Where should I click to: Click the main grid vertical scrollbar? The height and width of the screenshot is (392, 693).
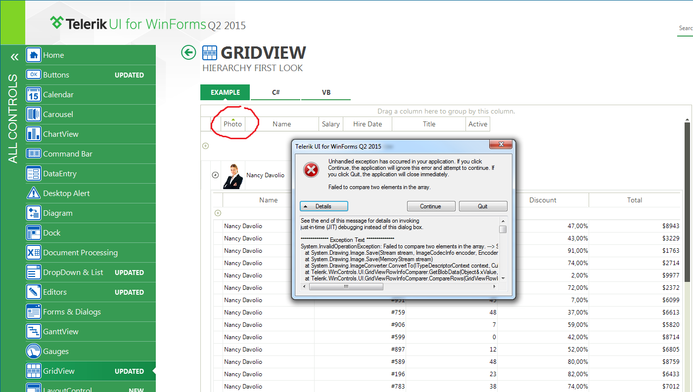(x=687, y=202)
